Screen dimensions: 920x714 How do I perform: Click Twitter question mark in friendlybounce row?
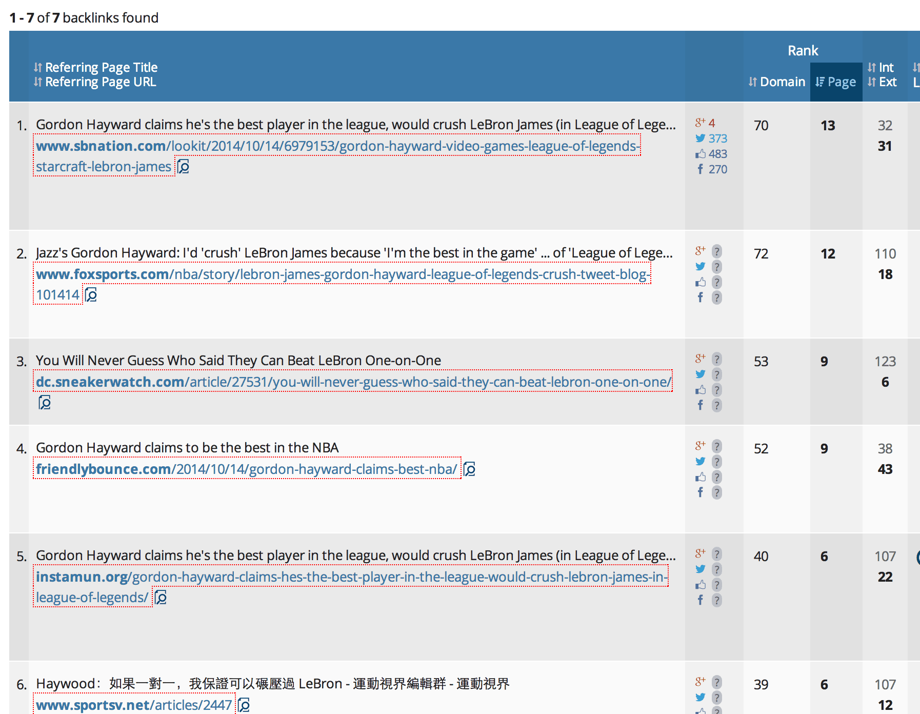[x=717, y=462]
